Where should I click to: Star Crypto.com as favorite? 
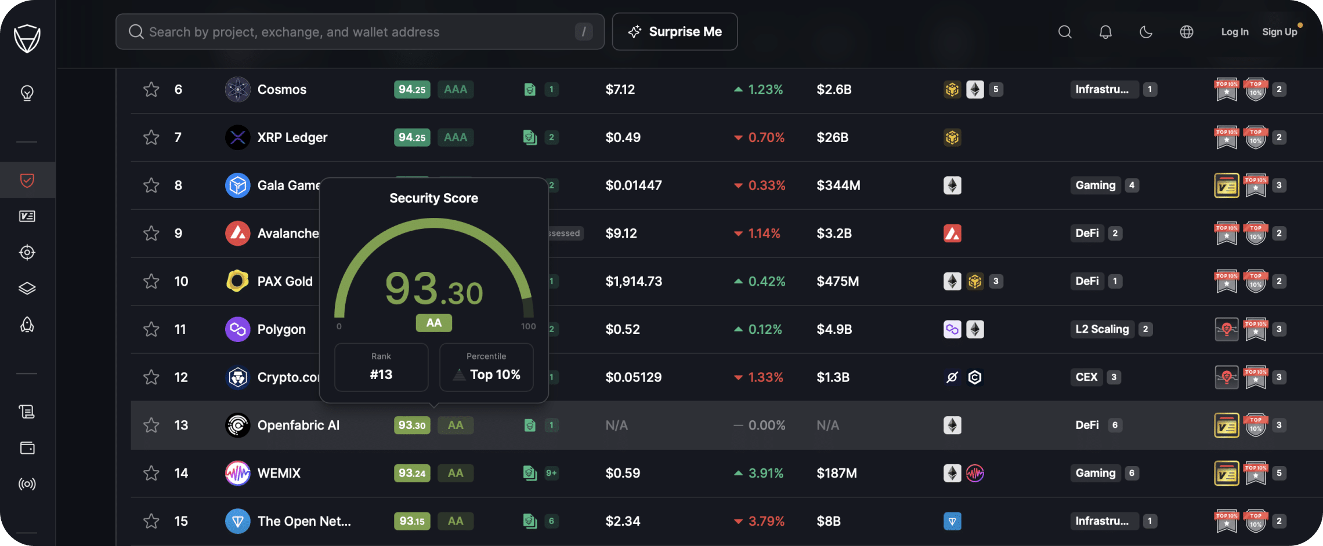coord(151,377)
